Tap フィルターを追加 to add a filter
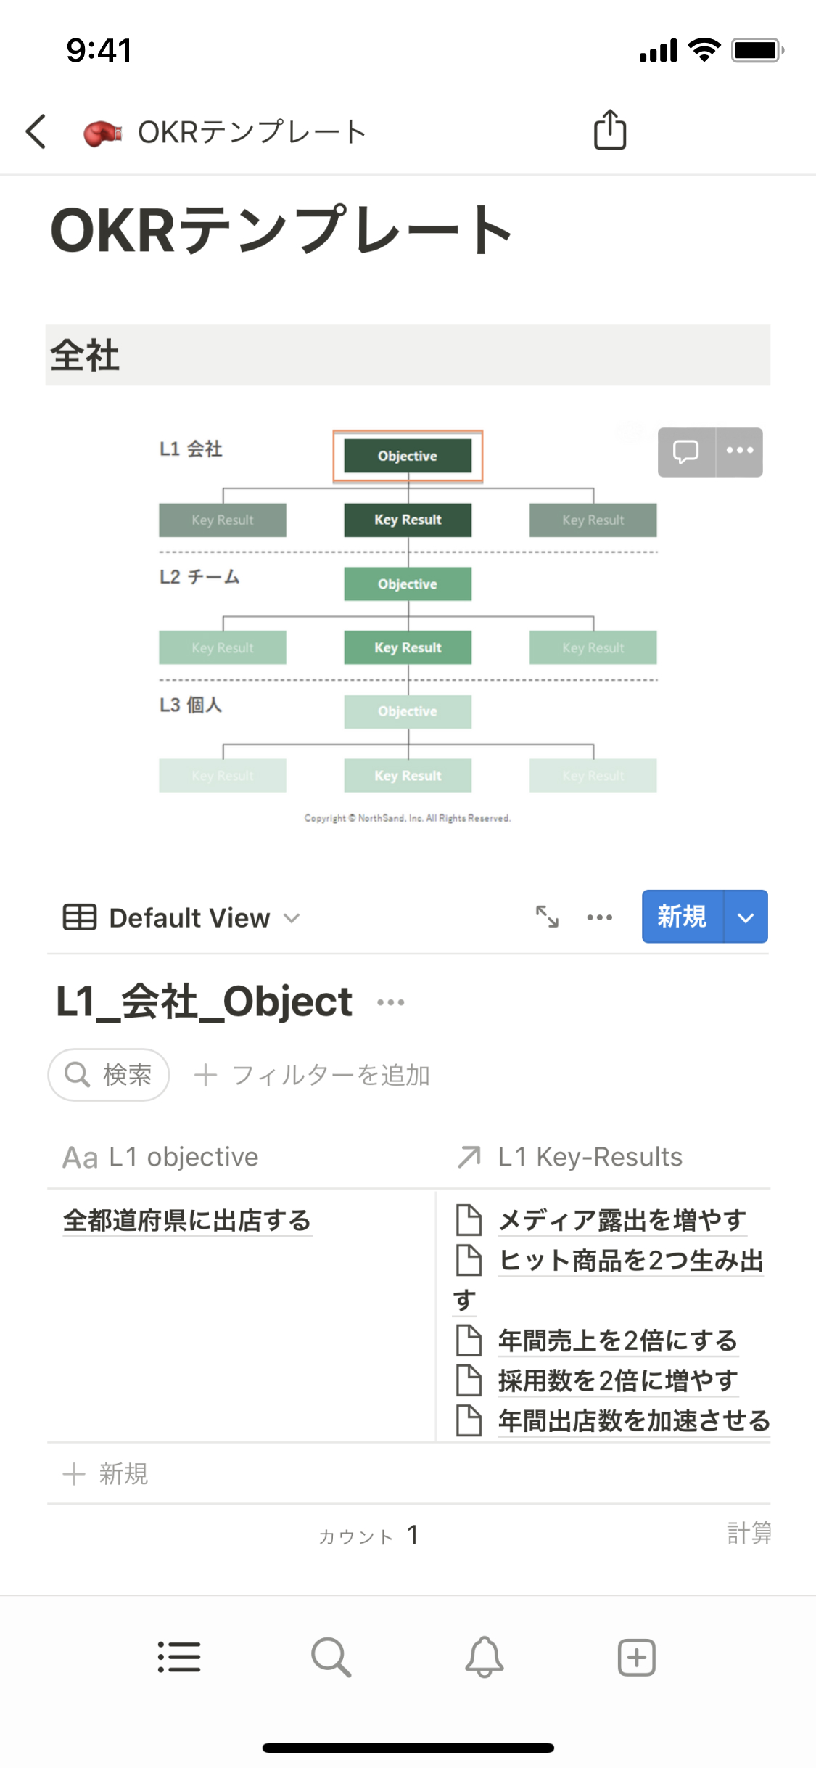The width and height of the screenshot is (816, 1768). (313, 1075)
